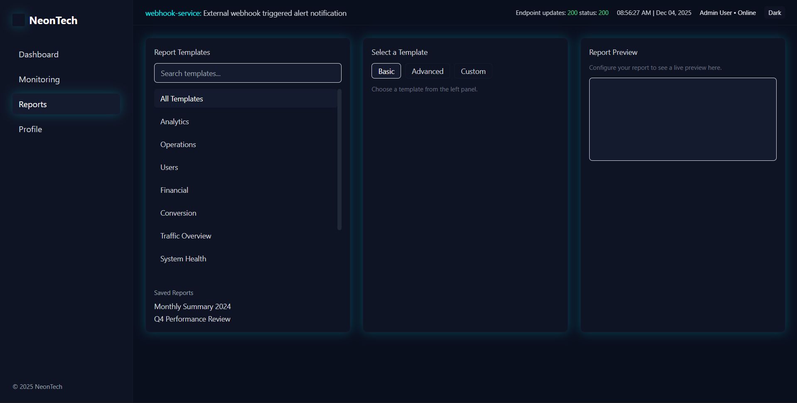Image resolution: width=797 pixels, height=403 pixels.
Task: Click the 'Choose a template' hint text
Action: 424,89
